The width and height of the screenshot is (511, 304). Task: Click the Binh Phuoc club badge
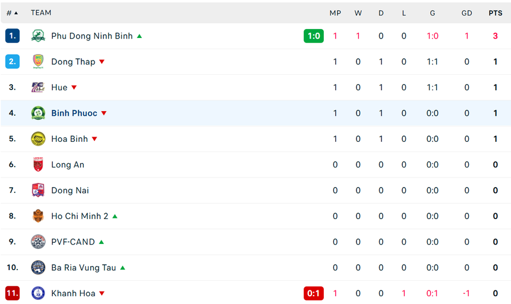(38, 113)
